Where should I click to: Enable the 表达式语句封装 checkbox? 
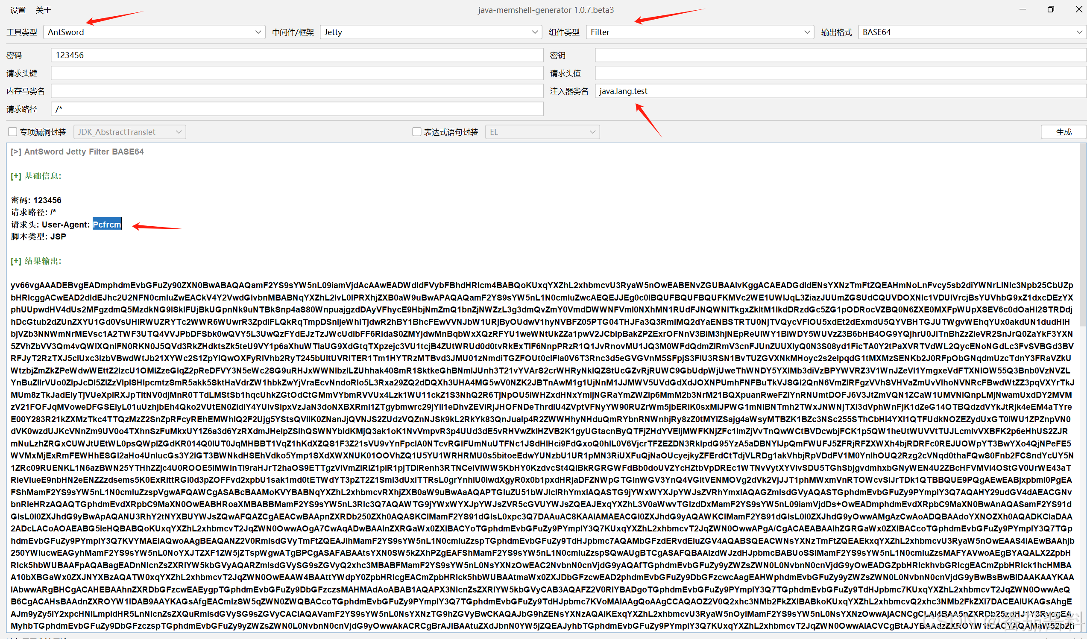point(417,132)
